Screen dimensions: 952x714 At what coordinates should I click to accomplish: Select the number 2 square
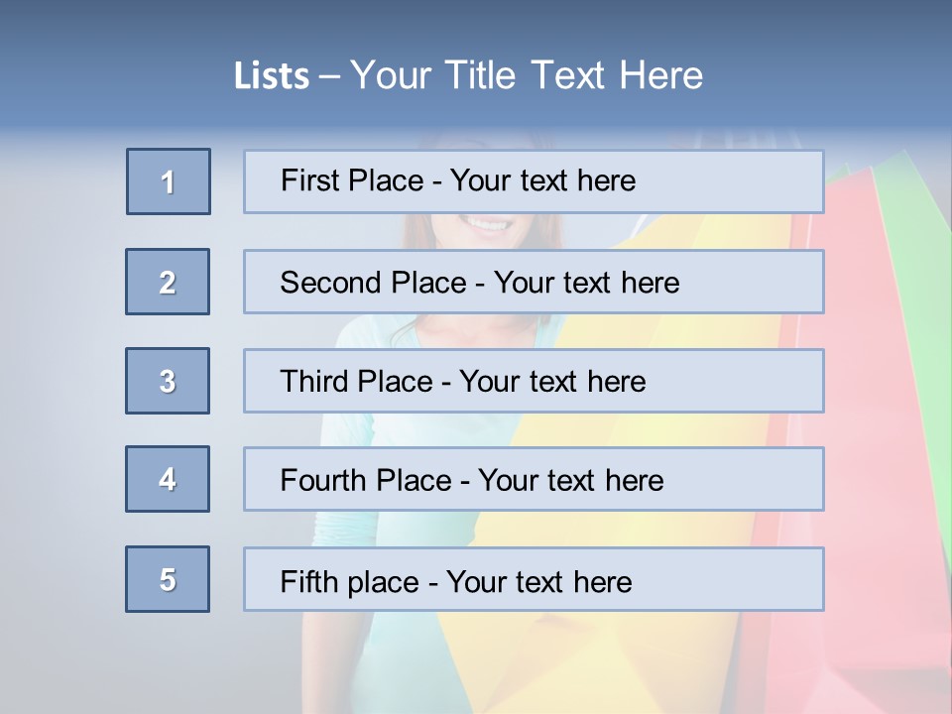[x=168, y=282]
